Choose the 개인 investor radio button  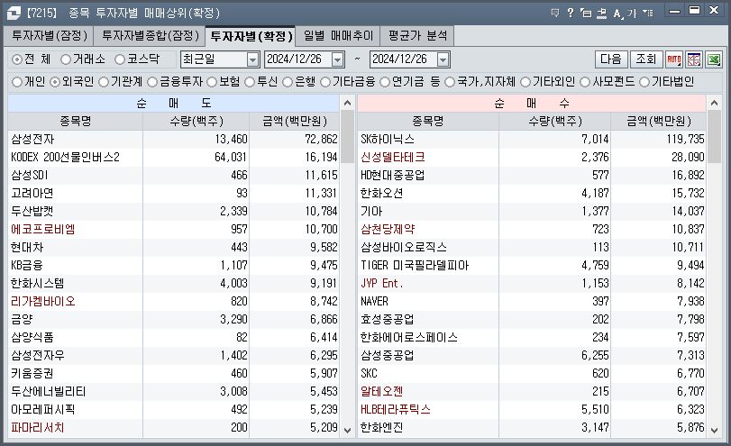tap(17, 82)
